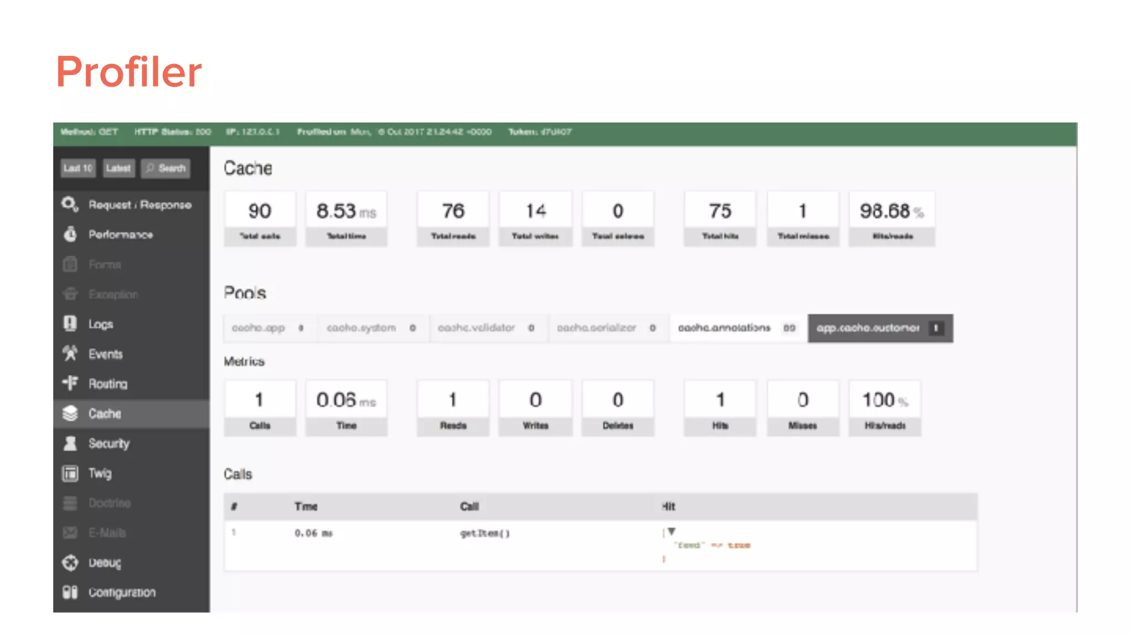Click the Twig template icon
This screenshot has width=1131, height=636.
click(x=70, y=473)
